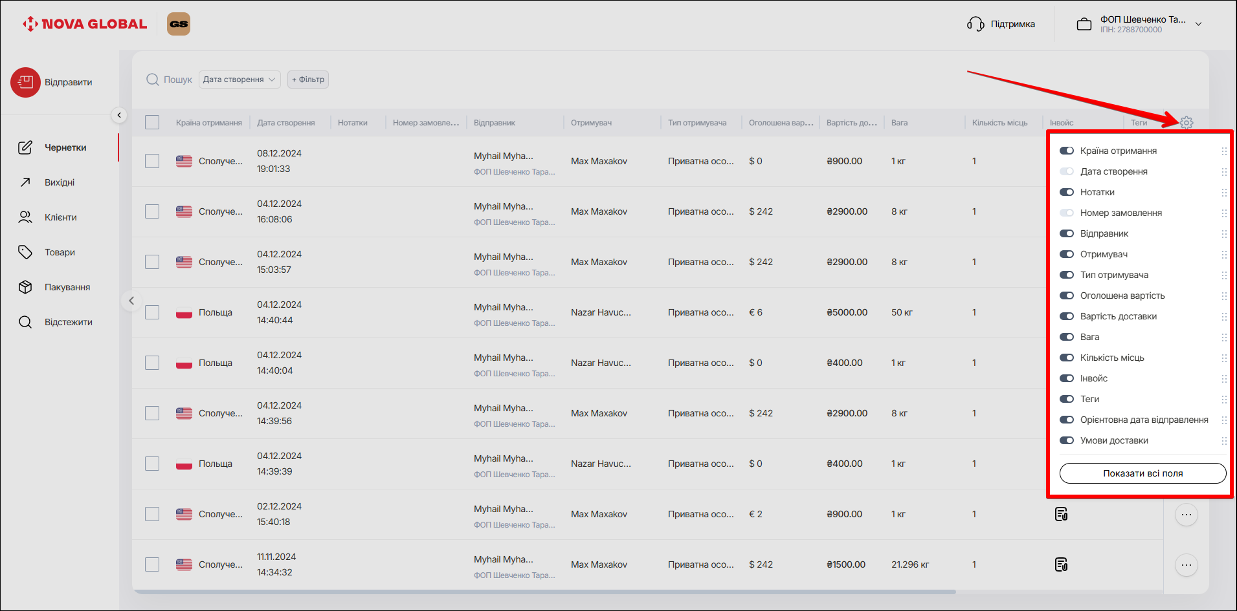
Task: Grab the drag handle beside Теги field
Action: point(1223,399)
